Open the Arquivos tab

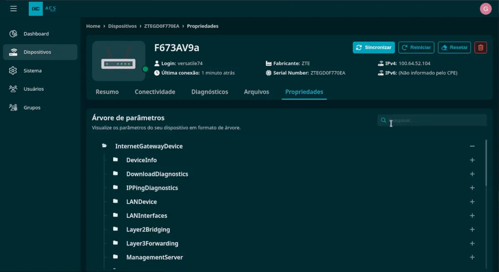pos(257,92)
